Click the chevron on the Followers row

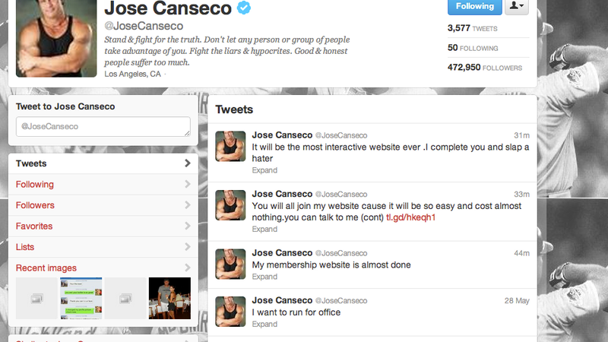tap(187, 205)
